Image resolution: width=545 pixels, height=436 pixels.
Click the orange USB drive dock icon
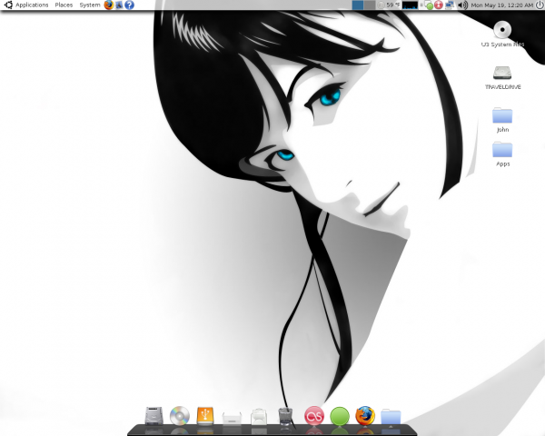[205, 415]
